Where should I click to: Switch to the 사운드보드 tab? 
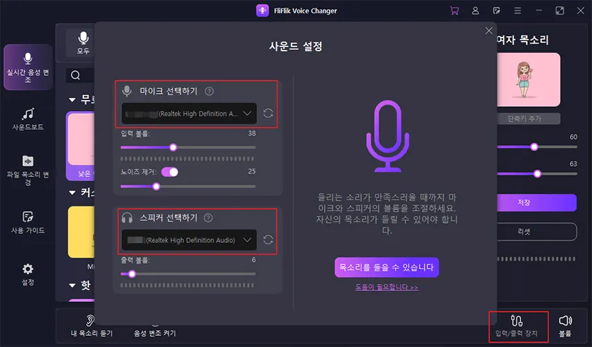[x=28, y=119]
